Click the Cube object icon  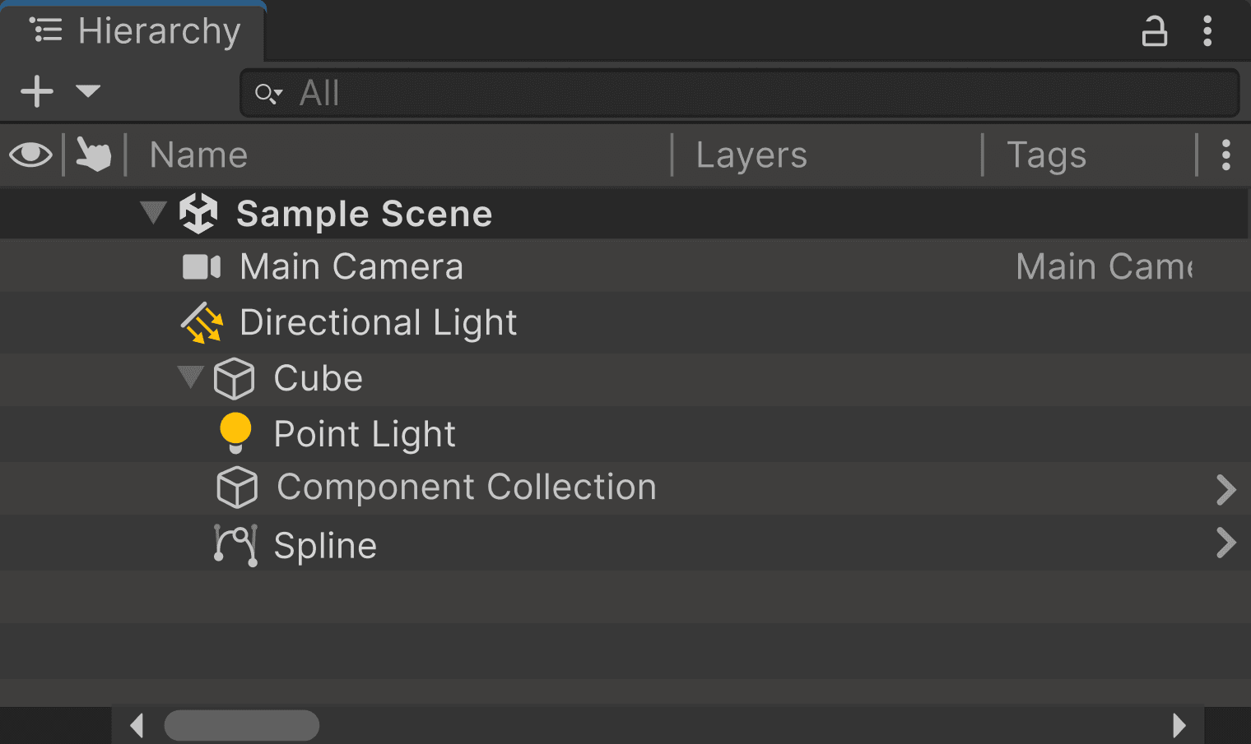[234, 379]
